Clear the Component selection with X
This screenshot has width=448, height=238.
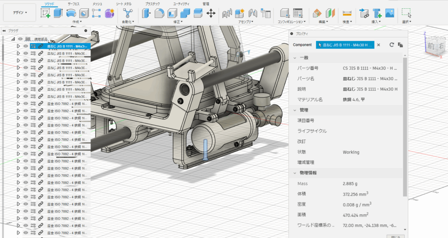378,45
